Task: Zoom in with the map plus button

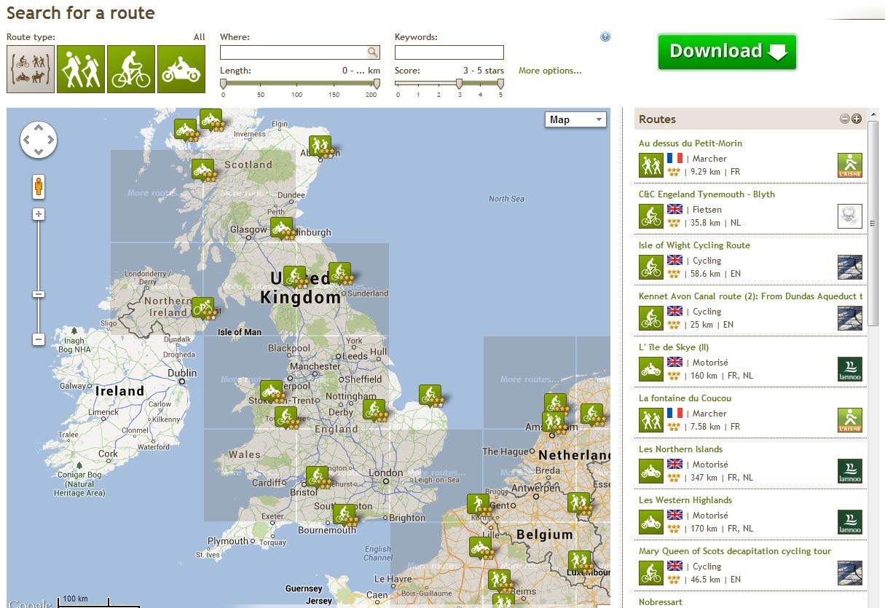Action: [x=39, y=214]
